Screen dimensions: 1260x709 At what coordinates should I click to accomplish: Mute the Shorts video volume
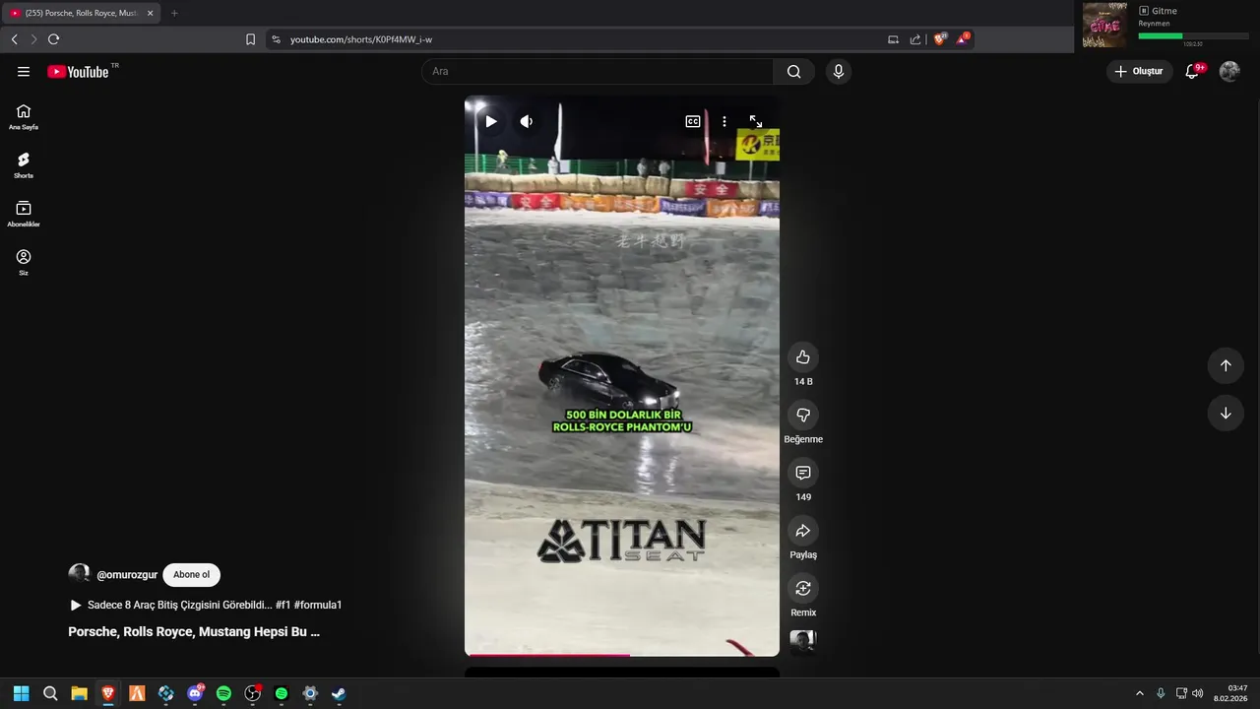point(527,121)
